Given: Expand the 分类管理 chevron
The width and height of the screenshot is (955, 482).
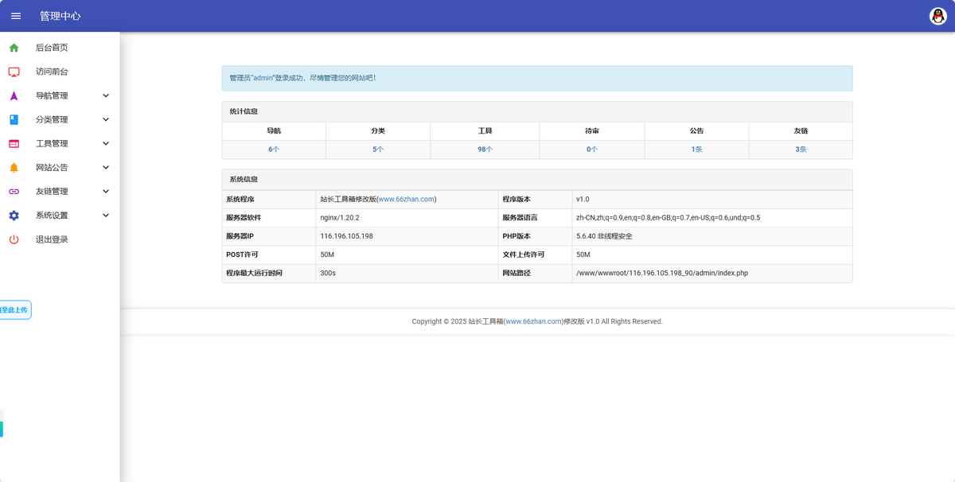Looking at the screenshot, I should [x=106, y=119].
